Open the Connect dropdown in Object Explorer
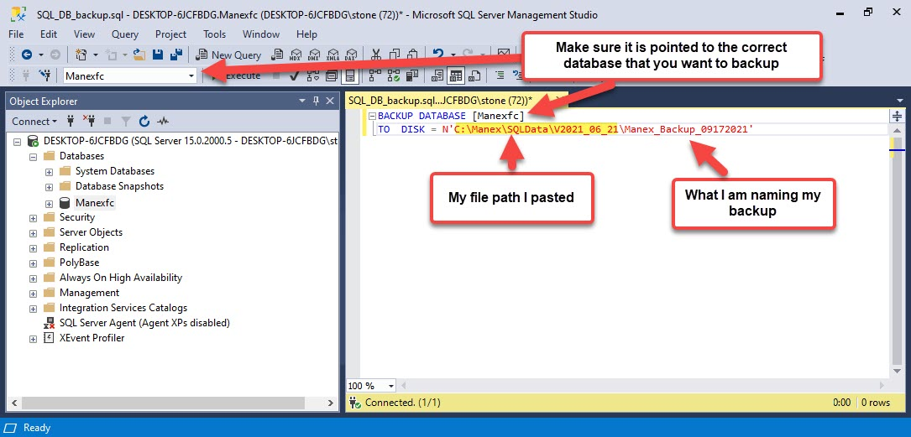Screen dimensions: 911x437 34,122
